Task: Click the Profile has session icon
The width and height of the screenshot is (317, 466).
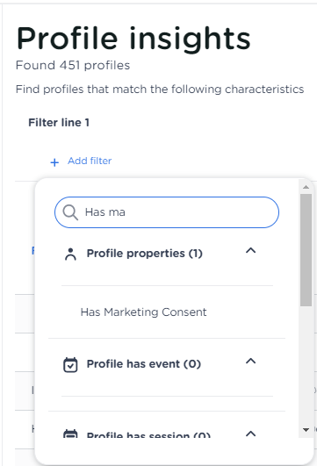Action: tap(70, 434)
